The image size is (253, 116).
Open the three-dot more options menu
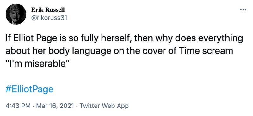click(243, 10)
